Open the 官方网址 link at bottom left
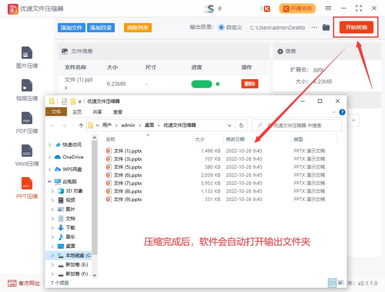 (x=23, y=284)
